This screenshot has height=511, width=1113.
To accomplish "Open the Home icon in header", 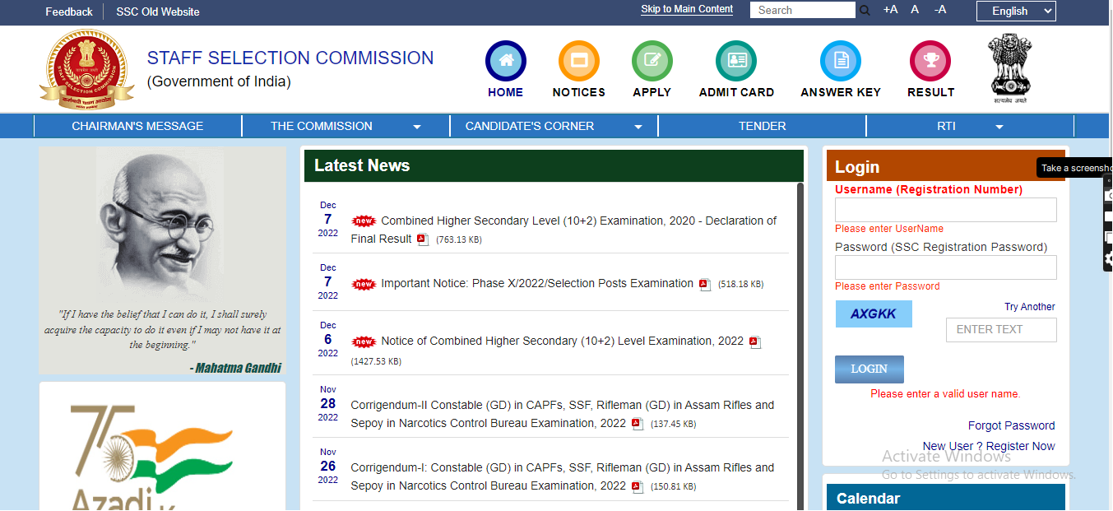I will (505, 61).
